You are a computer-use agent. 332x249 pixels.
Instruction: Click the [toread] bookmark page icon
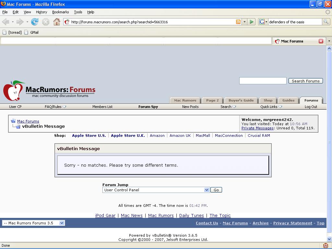click(x=5, y=32)
